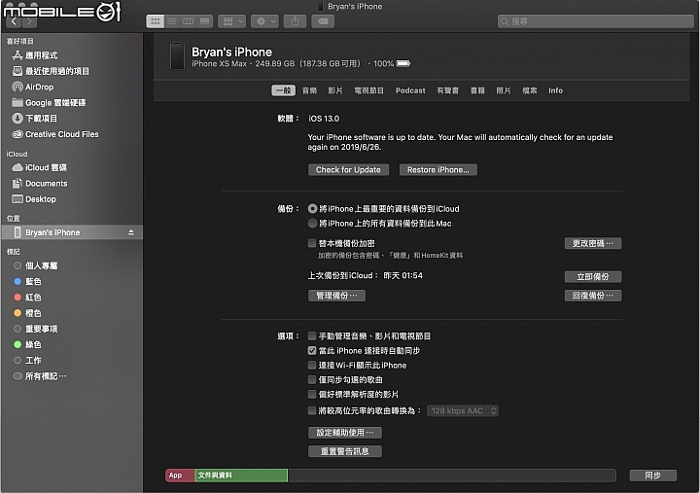Viewport: 700px width, 493px height.
Task: Uncheck 當此 iPhone 連接時自動同步
Action: [312, 351]
